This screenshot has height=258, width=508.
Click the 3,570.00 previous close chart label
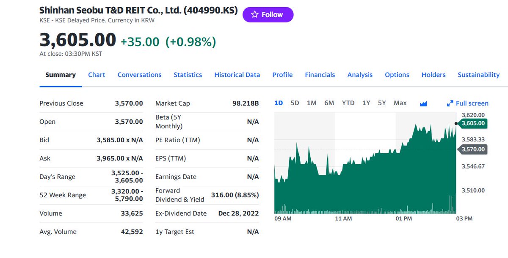[473, 149]
